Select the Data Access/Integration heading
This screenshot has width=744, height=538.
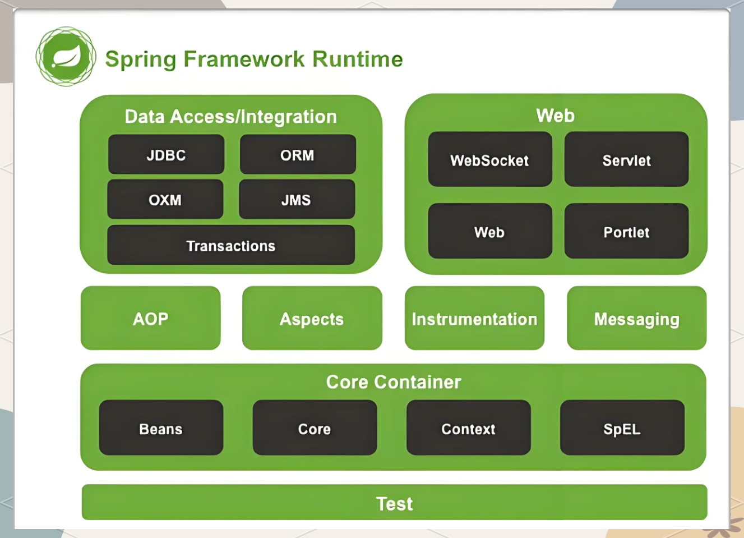pos(231,117)
